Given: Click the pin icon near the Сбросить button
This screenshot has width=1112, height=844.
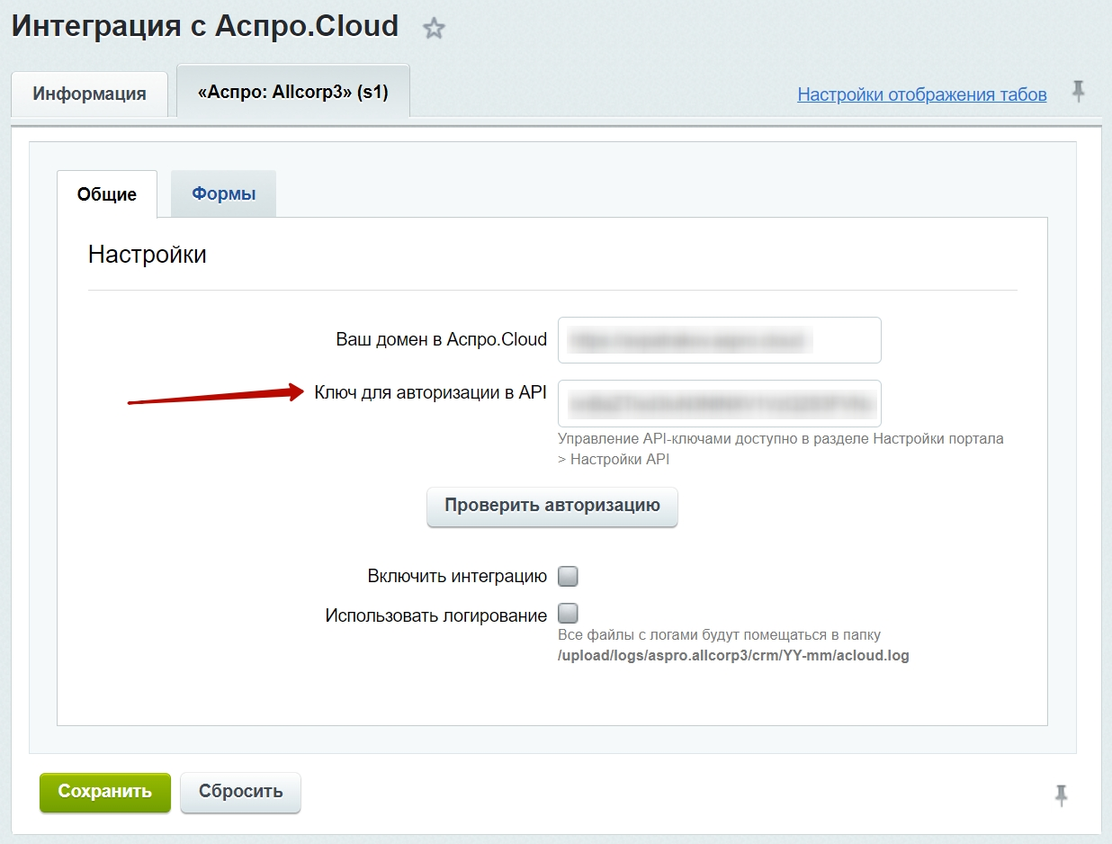Looking at the screenshot, I should [x=1061, y=795].
